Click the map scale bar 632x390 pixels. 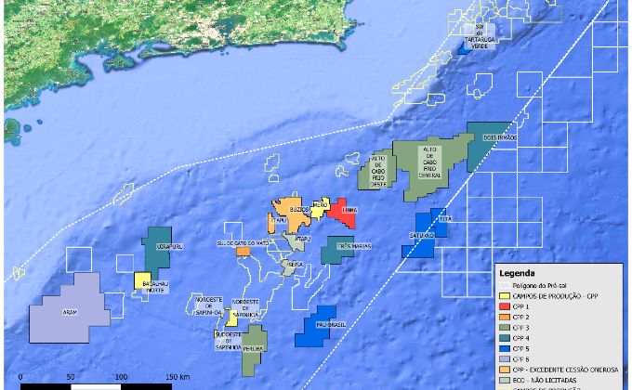93,385
